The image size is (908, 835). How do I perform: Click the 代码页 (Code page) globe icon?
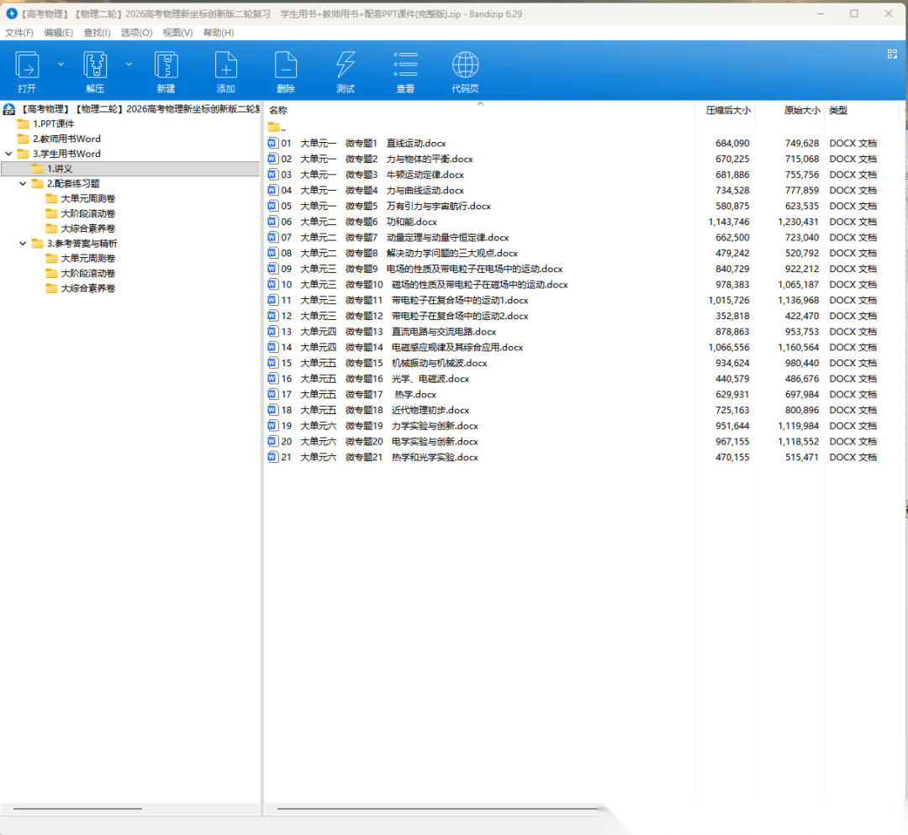coord(465,66)
